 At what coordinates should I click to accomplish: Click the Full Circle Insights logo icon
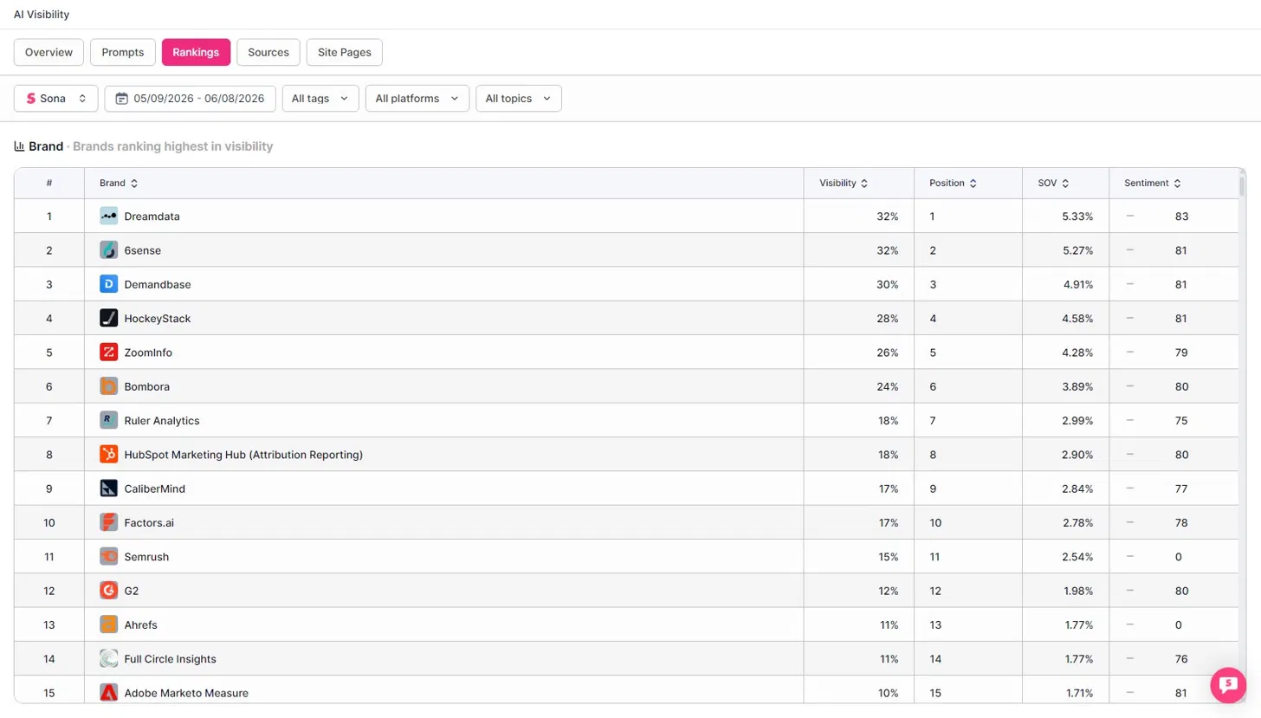[x=108, y=659]
